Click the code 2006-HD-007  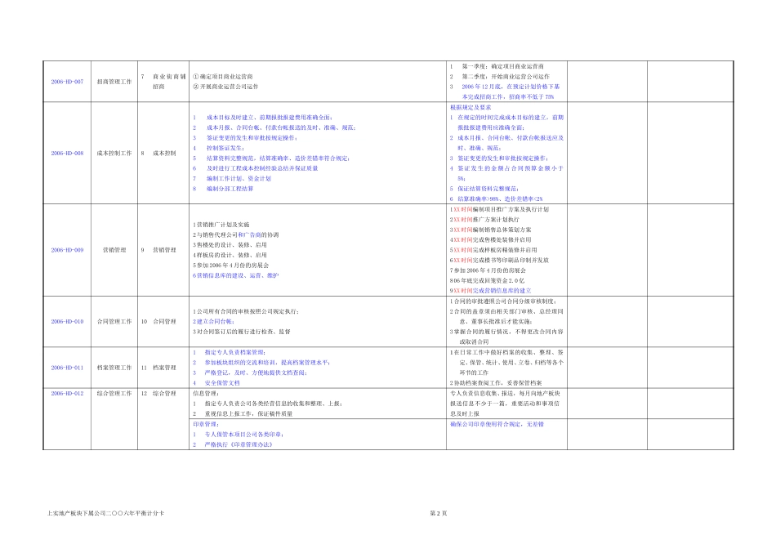tap(67, 82)
